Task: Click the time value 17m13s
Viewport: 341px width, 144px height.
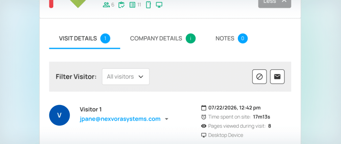Action: click(x=262, y=117)
